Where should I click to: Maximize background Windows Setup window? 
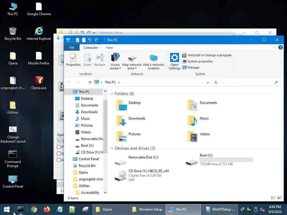257,32
